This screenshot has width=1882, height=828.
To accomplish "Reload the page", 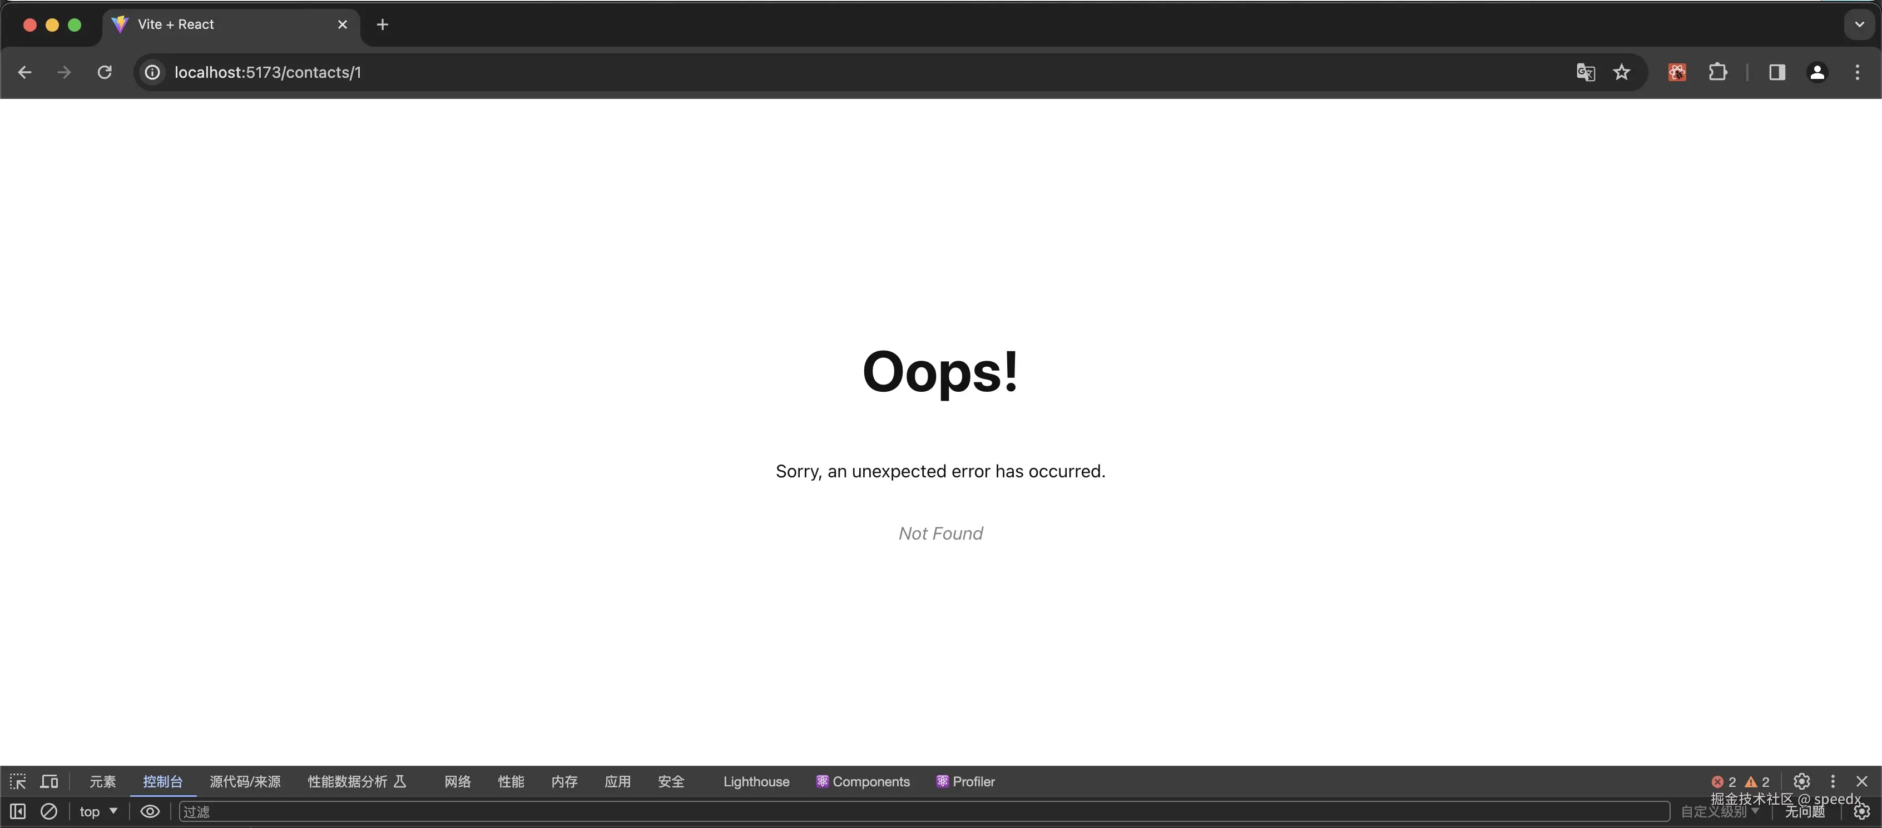I will point(105,72).
